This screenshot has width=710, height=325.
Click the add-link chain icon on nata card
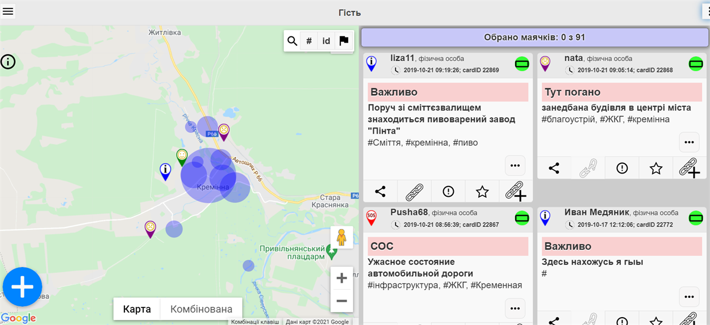coord(689,168)
